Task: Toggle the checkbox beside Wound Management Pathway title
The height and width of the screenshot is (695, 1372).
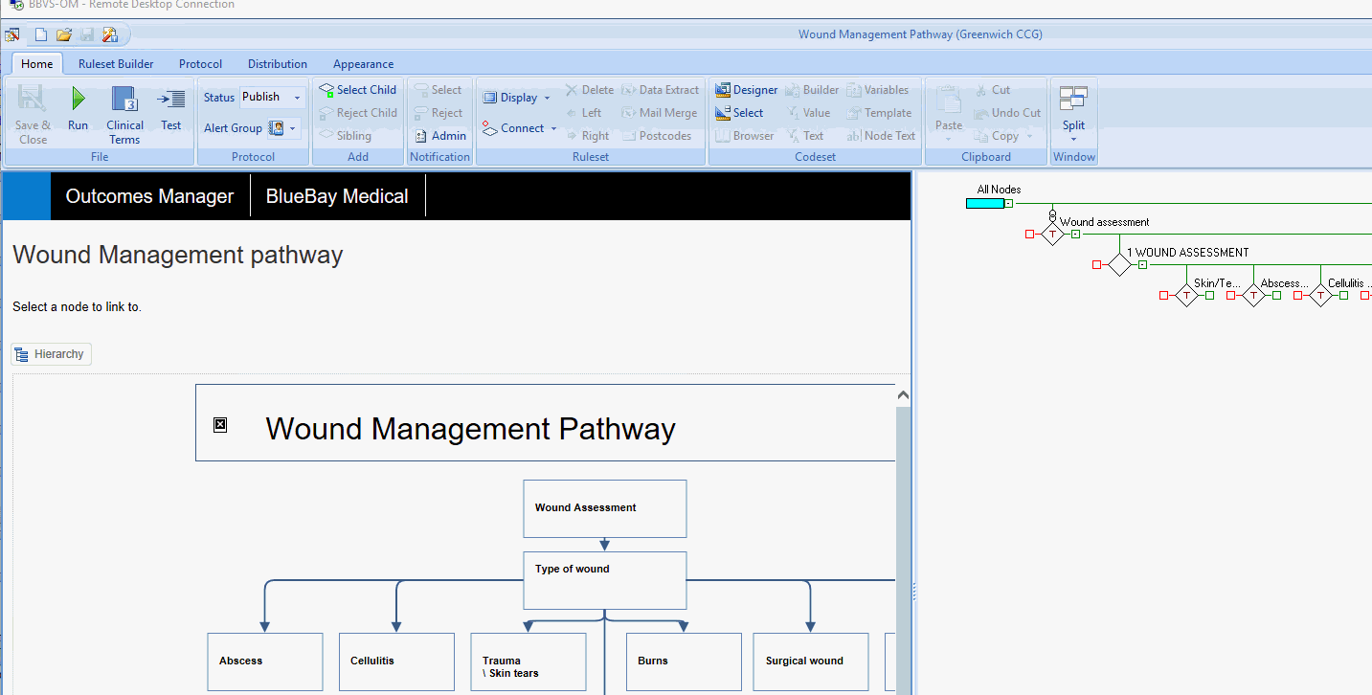Action: 220,425
